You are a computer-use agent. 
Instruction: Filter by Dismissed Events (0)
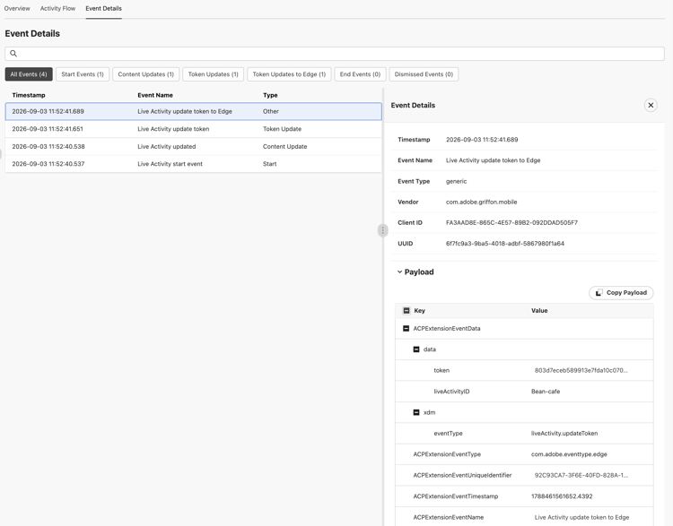pyautogui.click(x=424, y=74)
